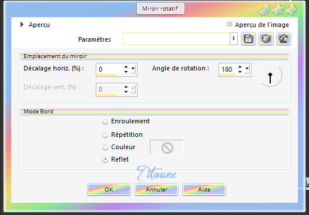Decrease the Angle de rotation with the down arrow
This screenshot has height=215, width=309.
(240, 72)
